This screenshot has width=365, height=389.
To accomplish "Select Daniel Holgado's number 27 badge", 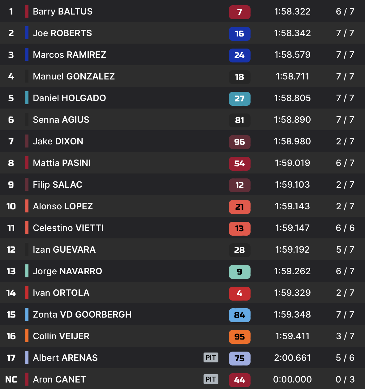I will coord(239,99).
